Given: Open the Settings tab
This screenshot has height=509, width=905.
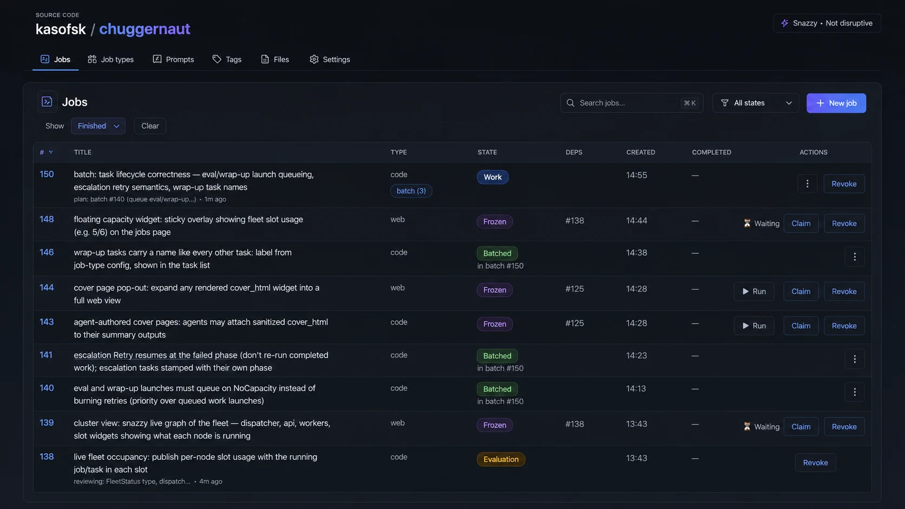Looking at the screenshot, I should [330, 59].
